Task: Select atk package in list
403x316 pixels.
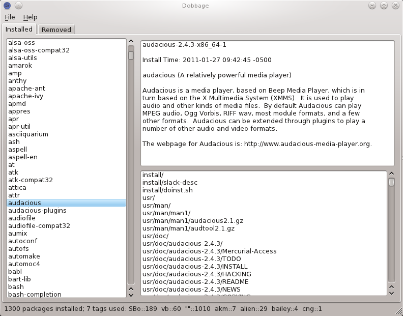Action: pos(66,173)
